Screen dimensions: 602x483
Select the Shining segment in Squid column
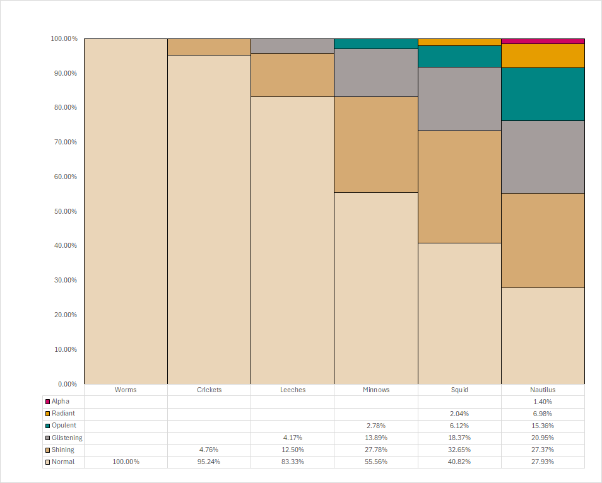coord(459,186)
